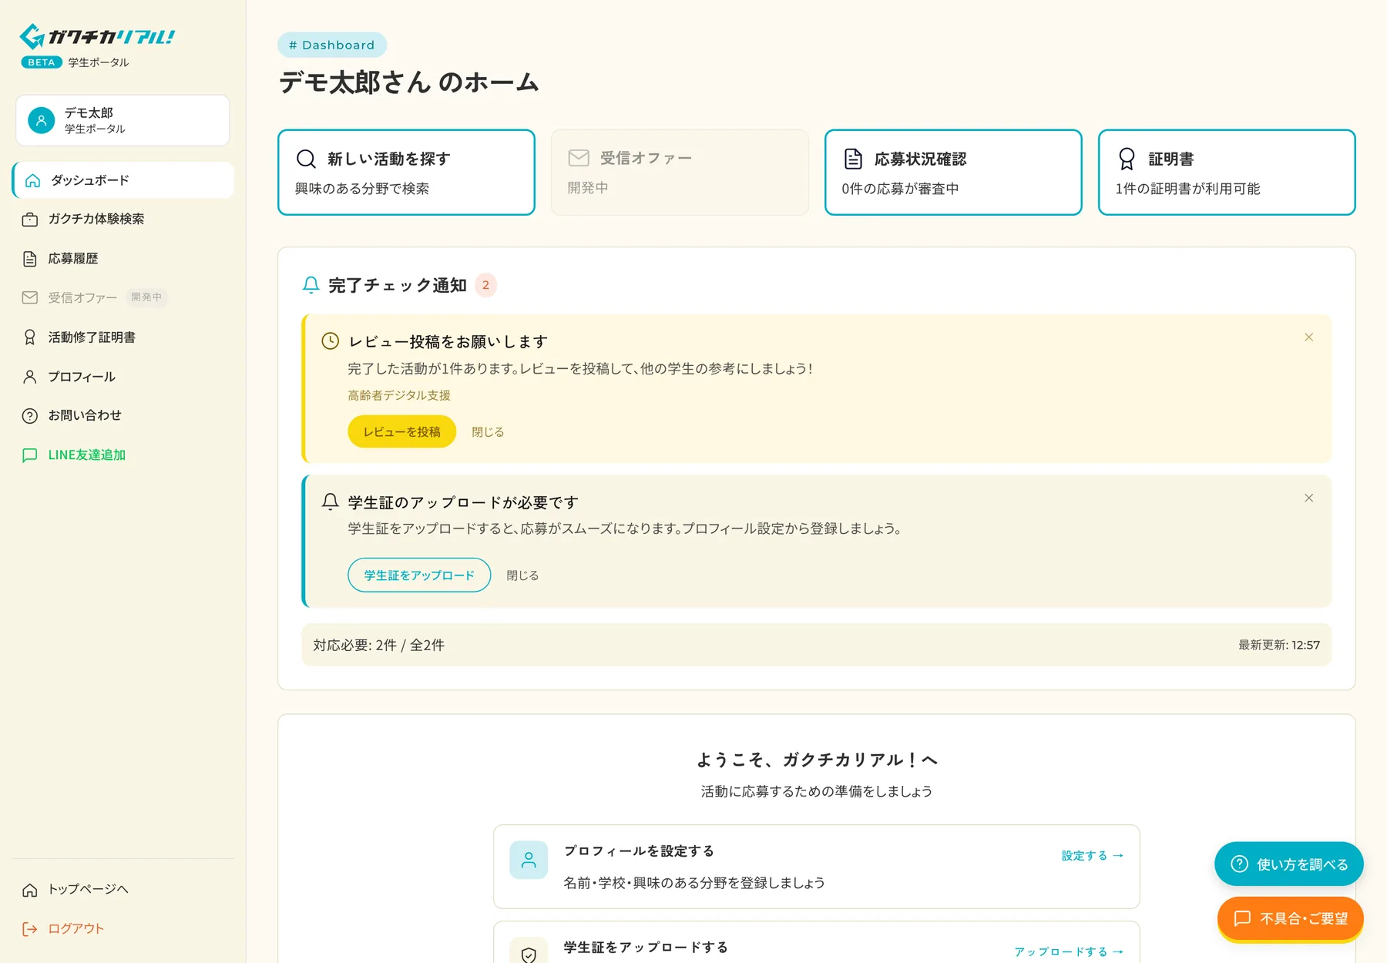
Task: Click the award ribbon icon for 活動修了証明書
Action: [30, 337]
